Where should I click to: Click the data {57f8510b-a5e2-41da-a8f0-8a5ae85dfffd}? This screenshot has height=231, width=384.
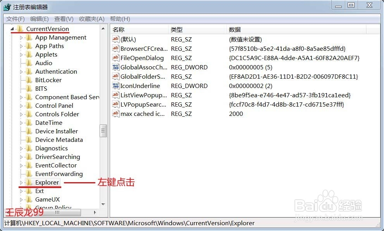point(287,49)
